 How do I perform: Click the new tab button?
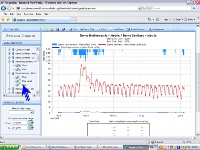[74, 20]
